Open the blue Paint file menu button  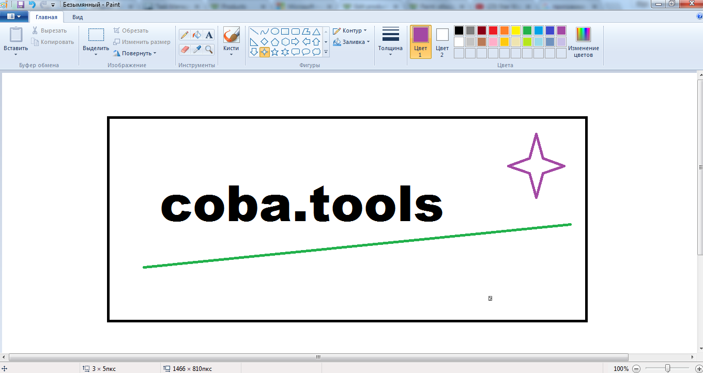[14, 17]
